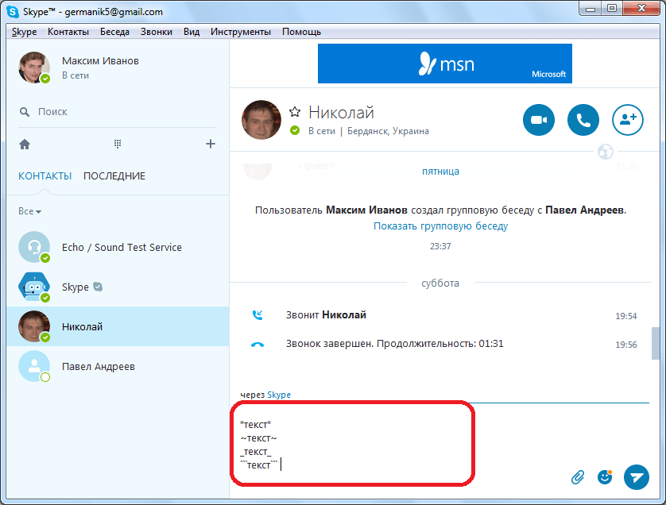Click the call ended handset icon
666x505 pixels.
(x=257, y=345)
